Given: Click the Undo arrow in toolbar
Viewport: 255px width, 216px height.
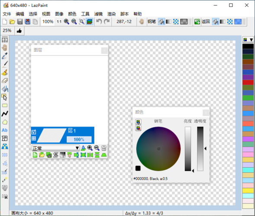Looking at the screenshot, I should pos(99,22).
